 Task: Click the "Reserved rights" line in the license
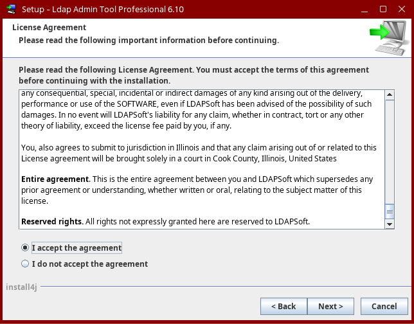tap(165, 222)
